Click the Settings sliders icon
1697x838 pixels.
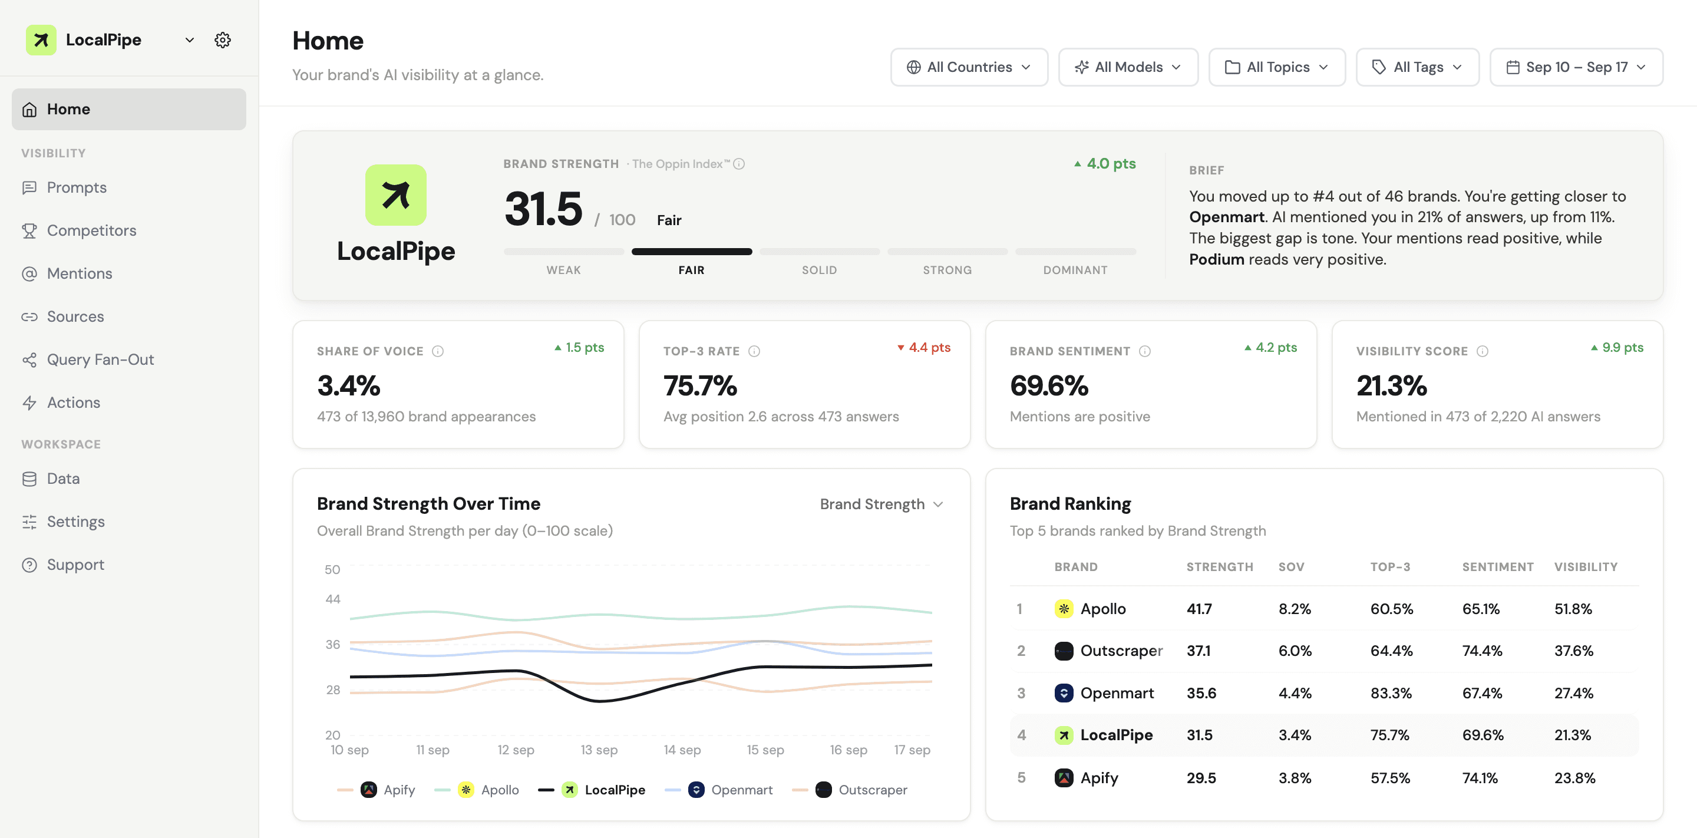click(29, 522)
